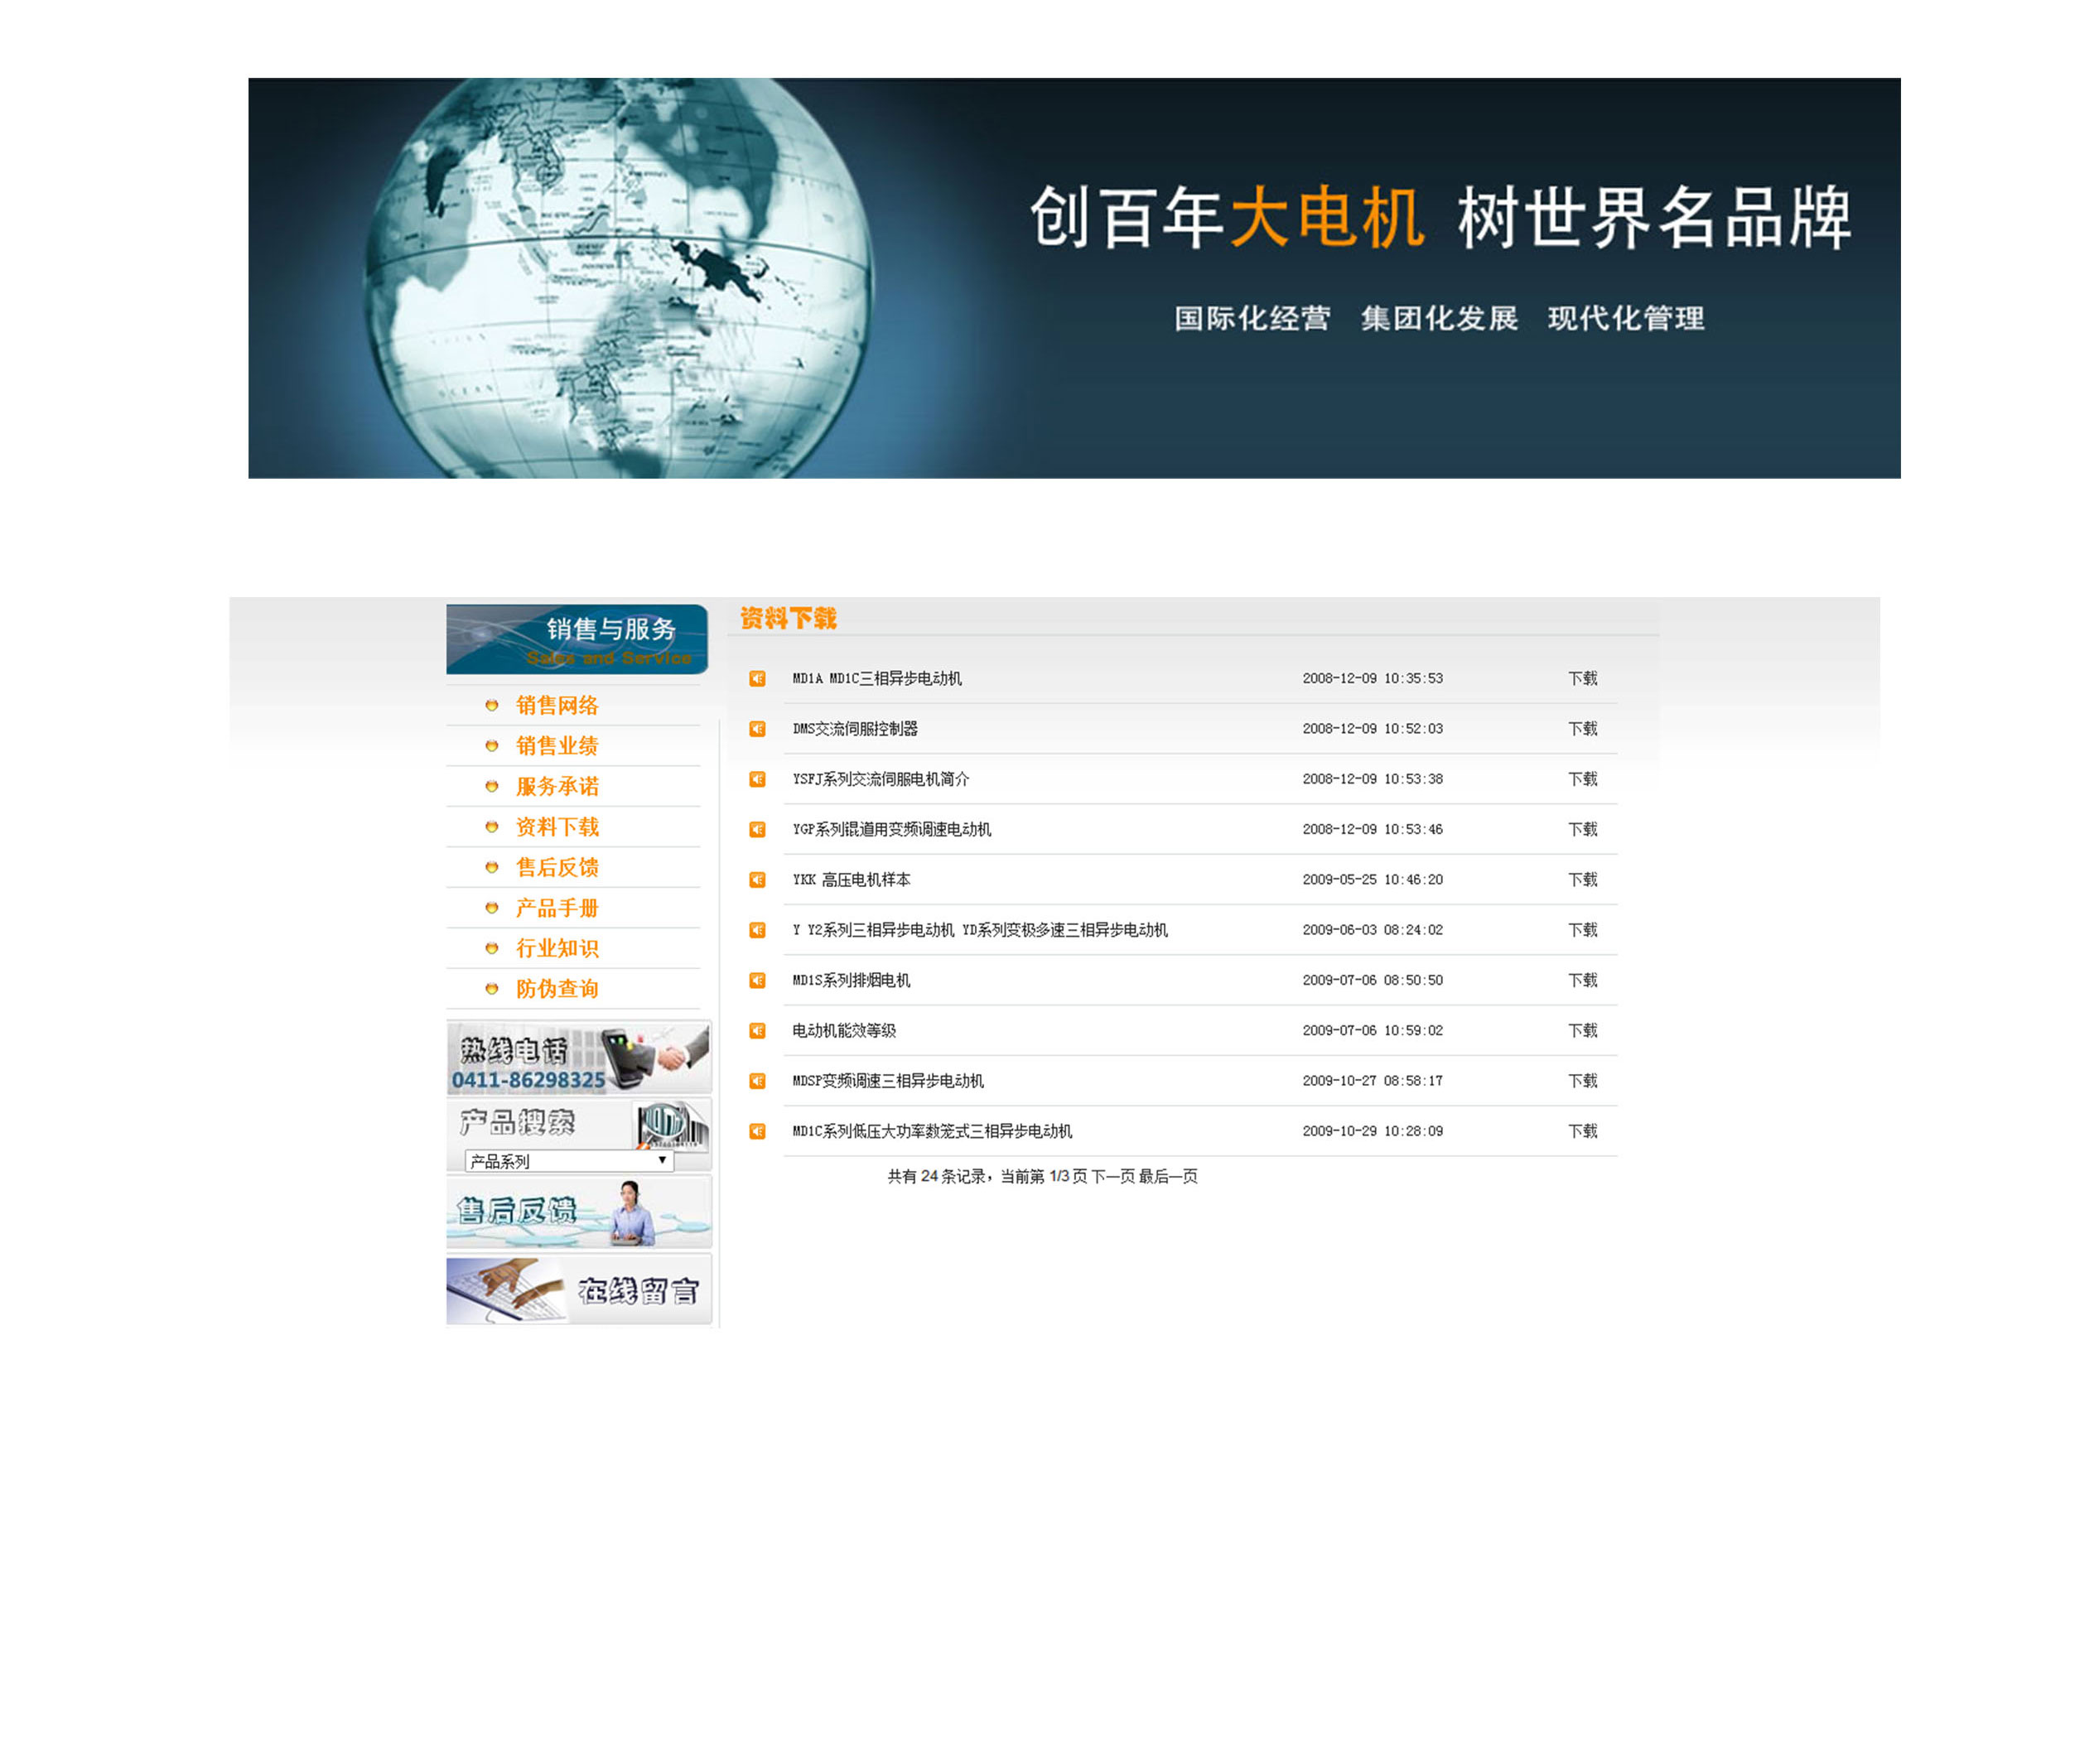Click the orange icon beside MD1A MD1C三相异步电动机

click(x=757, y=679)
